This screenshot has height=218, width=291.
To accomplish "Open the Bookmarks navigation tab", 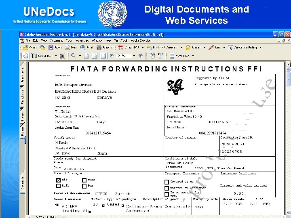I will coord(23,75).
